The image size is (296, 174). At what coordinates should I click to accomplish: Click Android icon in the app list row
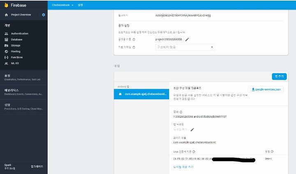tap(120, 94)
